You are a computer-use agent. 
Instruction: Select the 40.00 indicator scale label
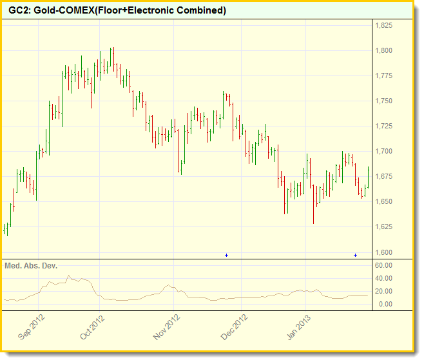(x=383, y=278)
